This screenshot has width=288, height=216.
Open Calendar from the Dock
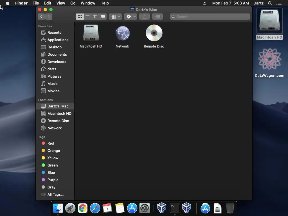[x=107, y=208]
